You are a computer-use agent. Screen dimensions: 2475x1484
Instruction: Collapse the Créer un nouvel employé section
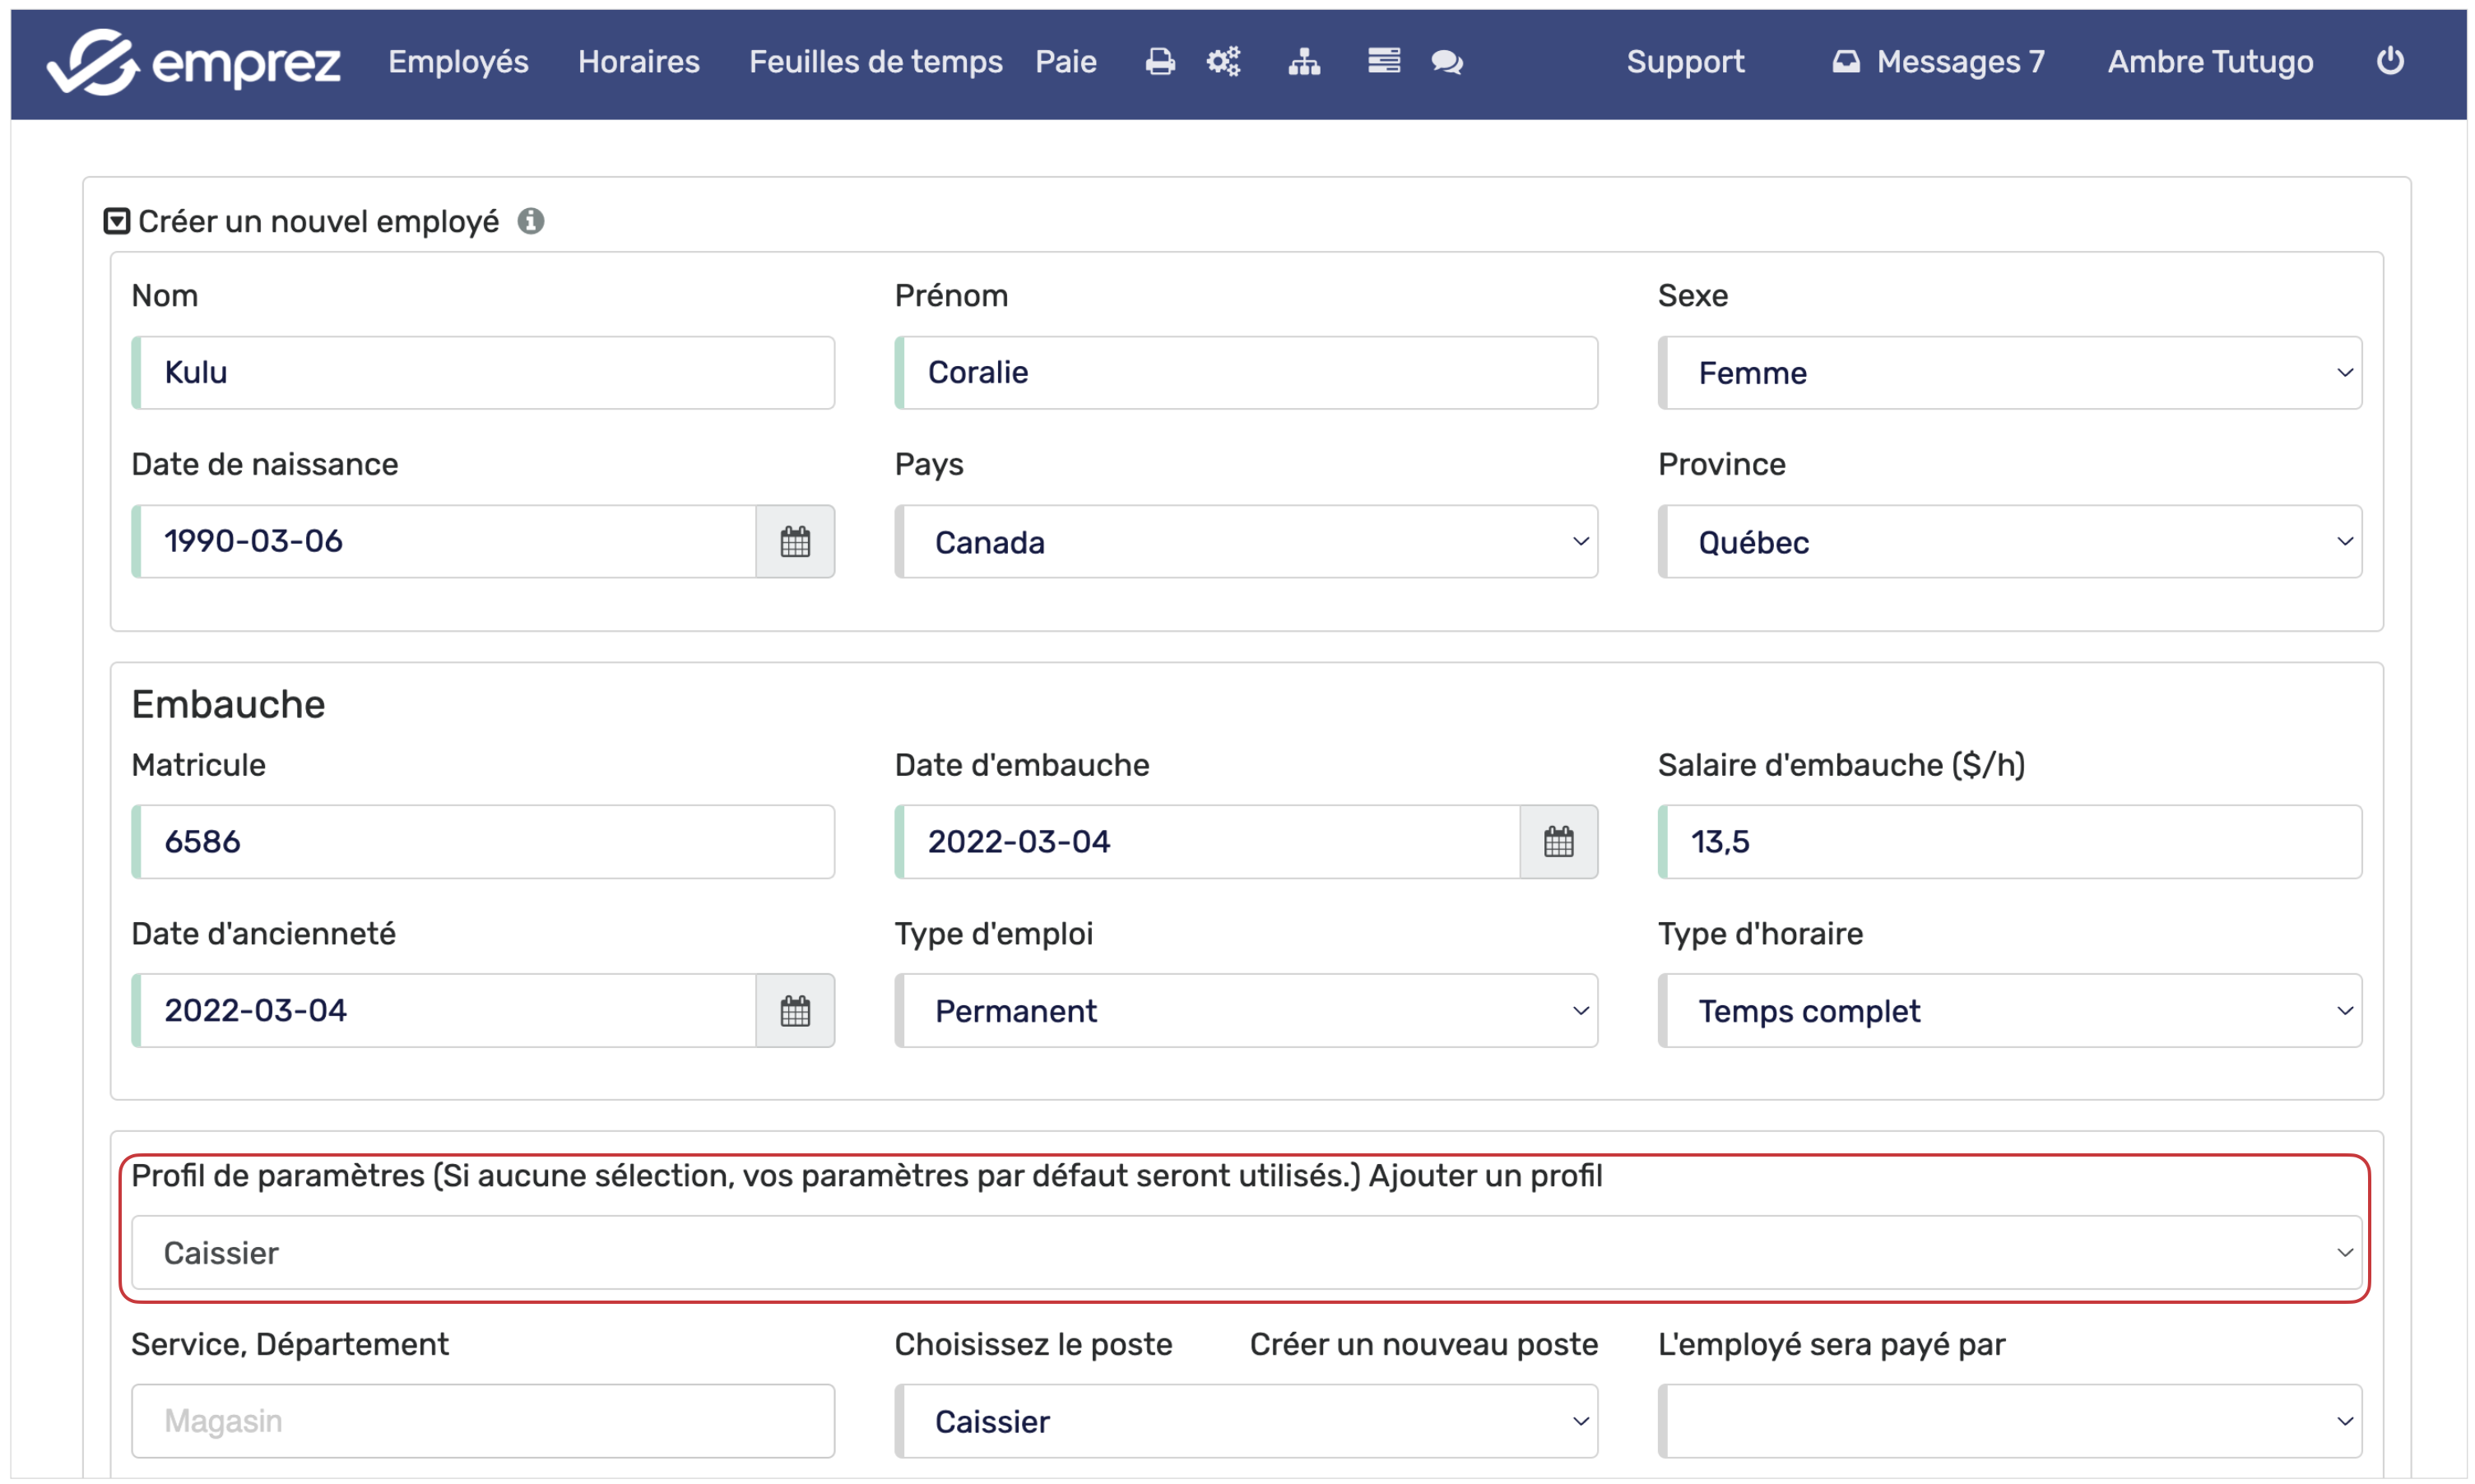pyautogui.click(x=117, y=221)
